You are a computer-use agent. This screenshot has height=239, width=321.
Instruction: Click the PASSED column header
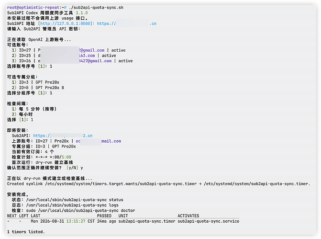(x=104, y=216)
